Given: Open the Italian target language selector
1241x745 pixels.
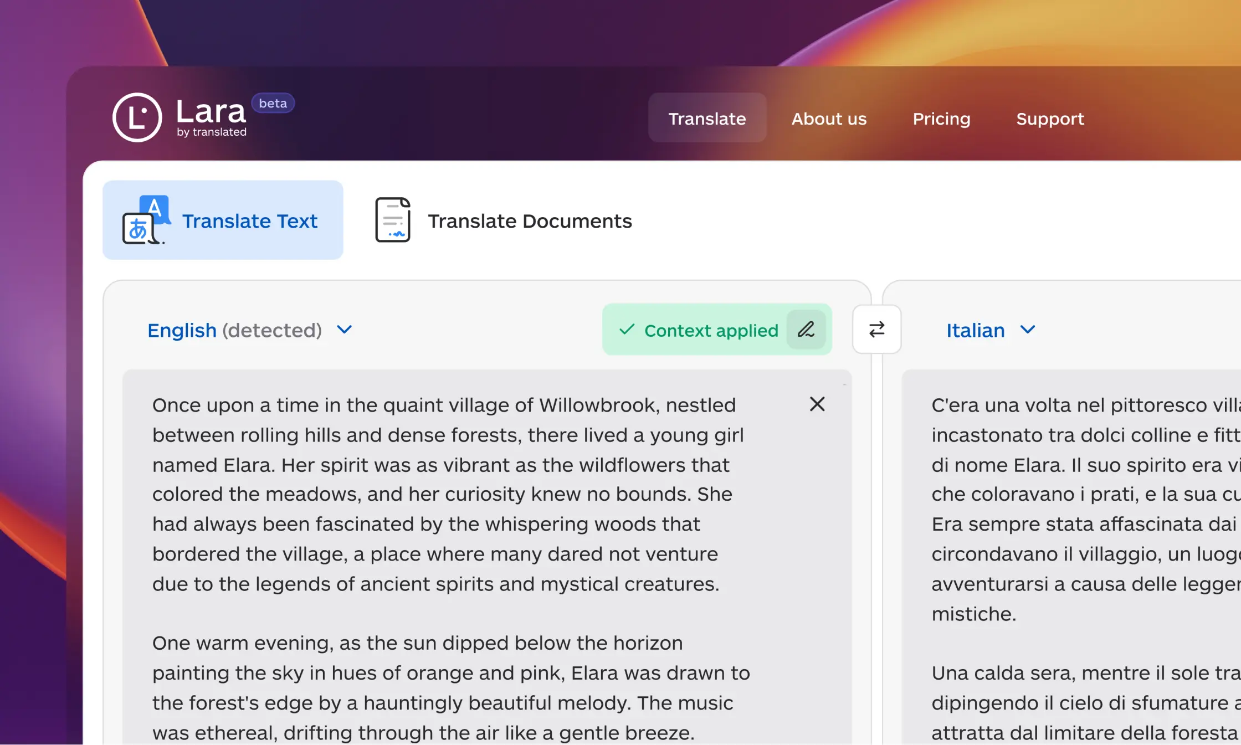Looking at the screenshot, I should (976, 331).
